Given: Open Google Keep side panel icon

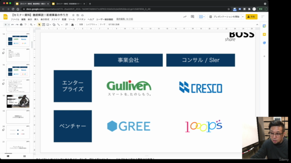Looking at the screenshot, I should (x=264, y=34).
